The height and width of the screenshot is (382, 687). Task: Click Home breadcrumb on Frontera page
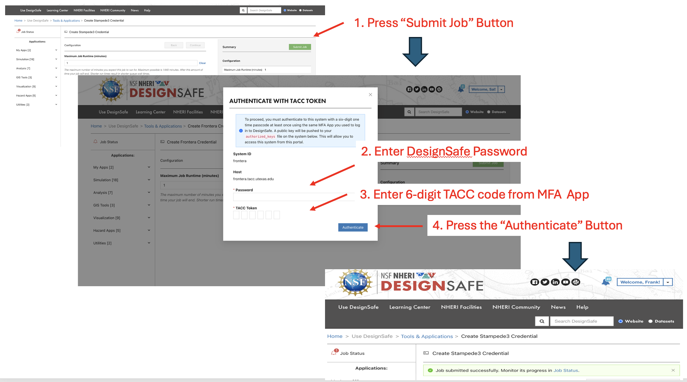pos(96,126)
